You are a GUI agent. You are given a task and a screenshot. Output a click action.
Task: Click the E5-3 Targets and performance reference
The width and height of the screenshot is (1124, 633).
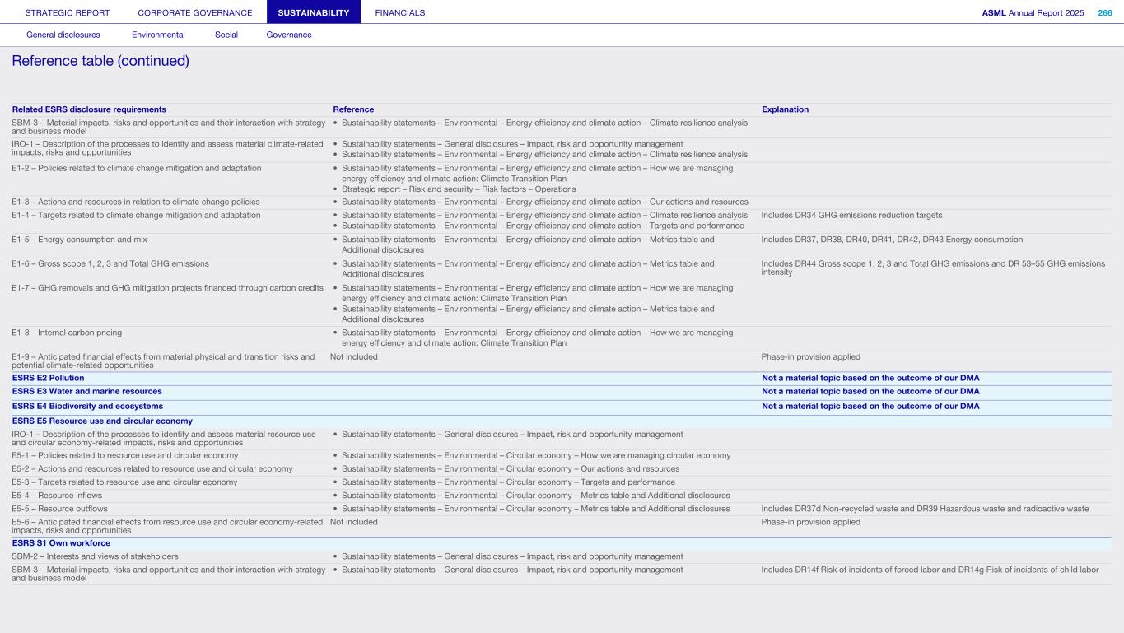(508, 482)
